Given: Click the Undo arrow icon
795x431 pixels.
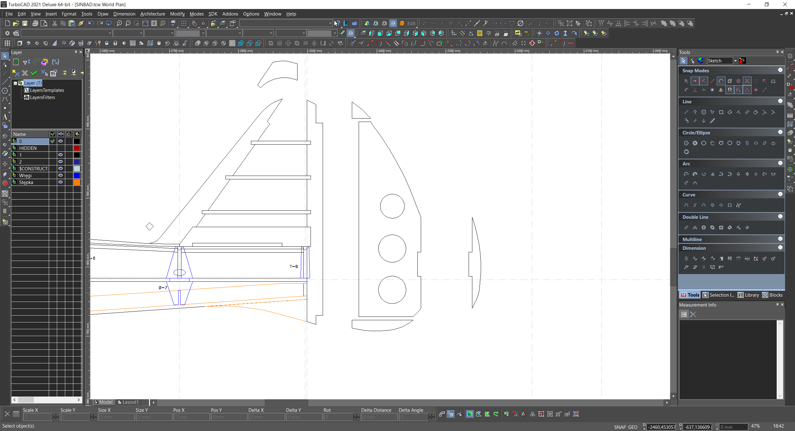Looking at the screenshot, I should (x=91, y=23).
